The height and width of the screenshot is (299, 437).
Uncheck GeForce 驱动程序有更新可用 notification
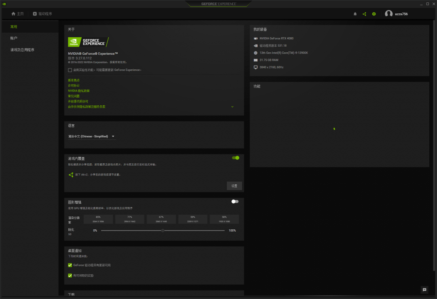(x=70, y=265)
